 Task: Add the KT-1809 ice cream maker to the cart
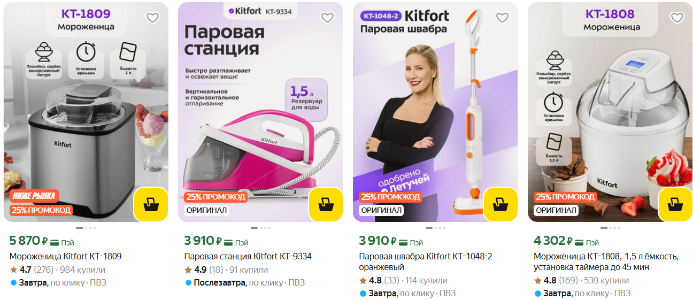tap(151, 204)
